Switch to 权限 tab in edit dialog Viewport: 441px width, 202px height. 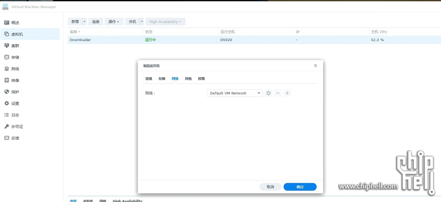pyautogui.click(x=201, y=79)
